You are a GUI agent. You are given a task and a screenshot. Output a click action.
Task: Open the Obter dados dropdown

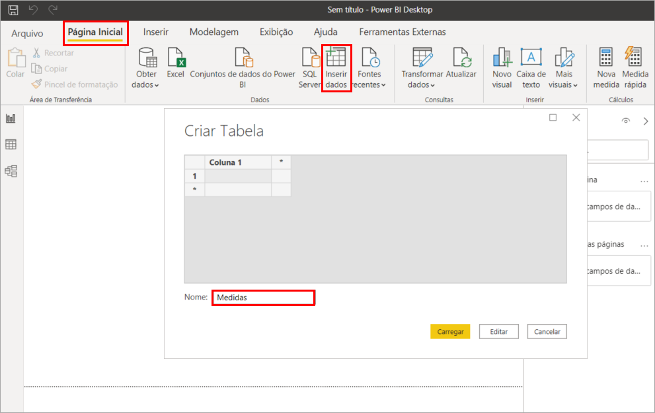coord(145,68)
